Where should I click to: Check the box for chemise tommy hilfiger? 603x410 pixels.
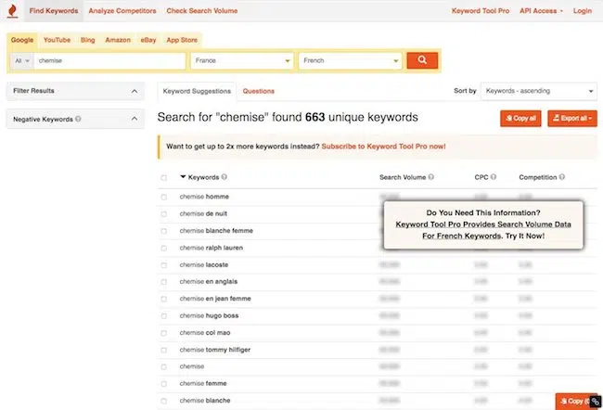point(164,350)
